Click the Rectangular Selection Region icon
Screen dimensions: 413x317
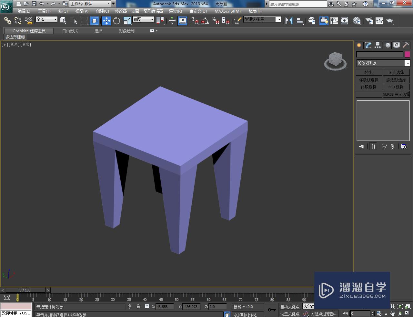84,21
